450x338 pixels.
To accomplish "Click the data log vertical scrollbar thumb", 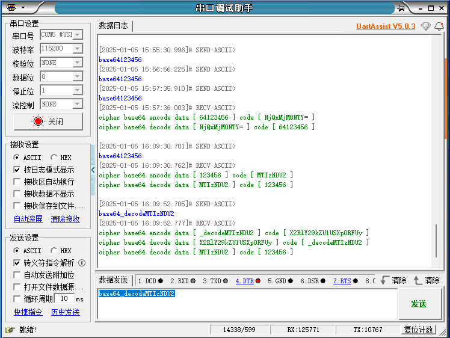I will click(436, 241).
